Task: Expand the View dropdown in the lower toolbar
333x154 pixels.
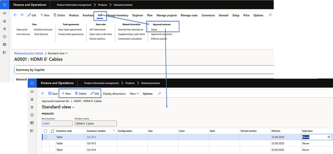Action: 134,94
